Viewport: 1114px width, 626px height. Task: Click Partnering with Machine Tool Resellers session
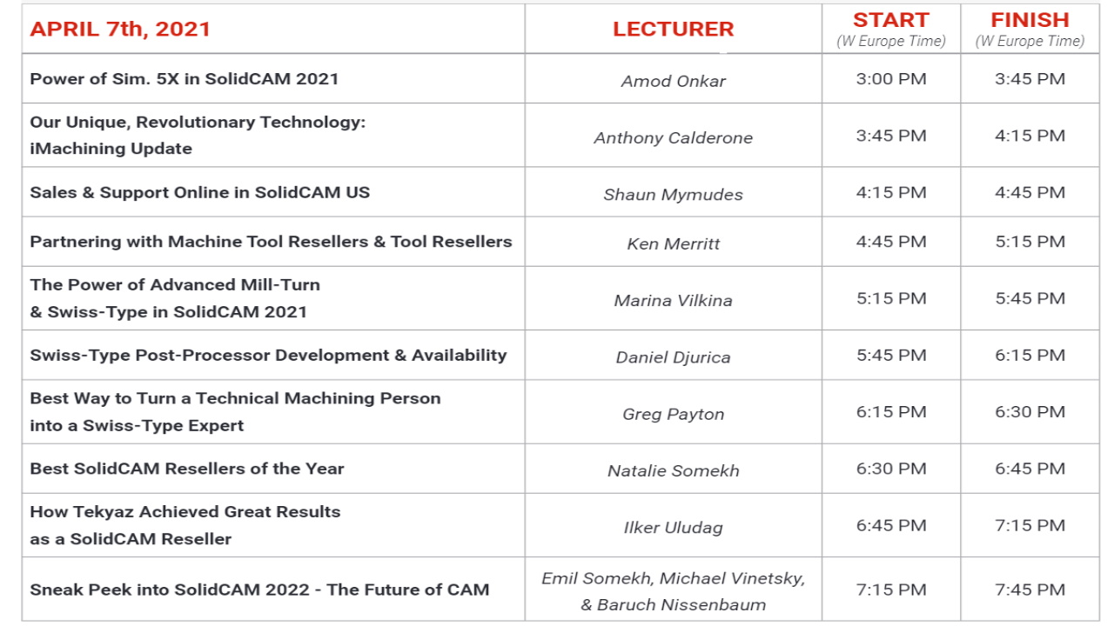[271, 242]
